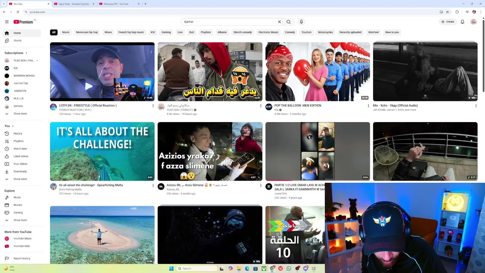The width and height of the screenshot is (485, 273).
Task: Open the Shorts sidebar entry
Action: click(x=22, y=41)
